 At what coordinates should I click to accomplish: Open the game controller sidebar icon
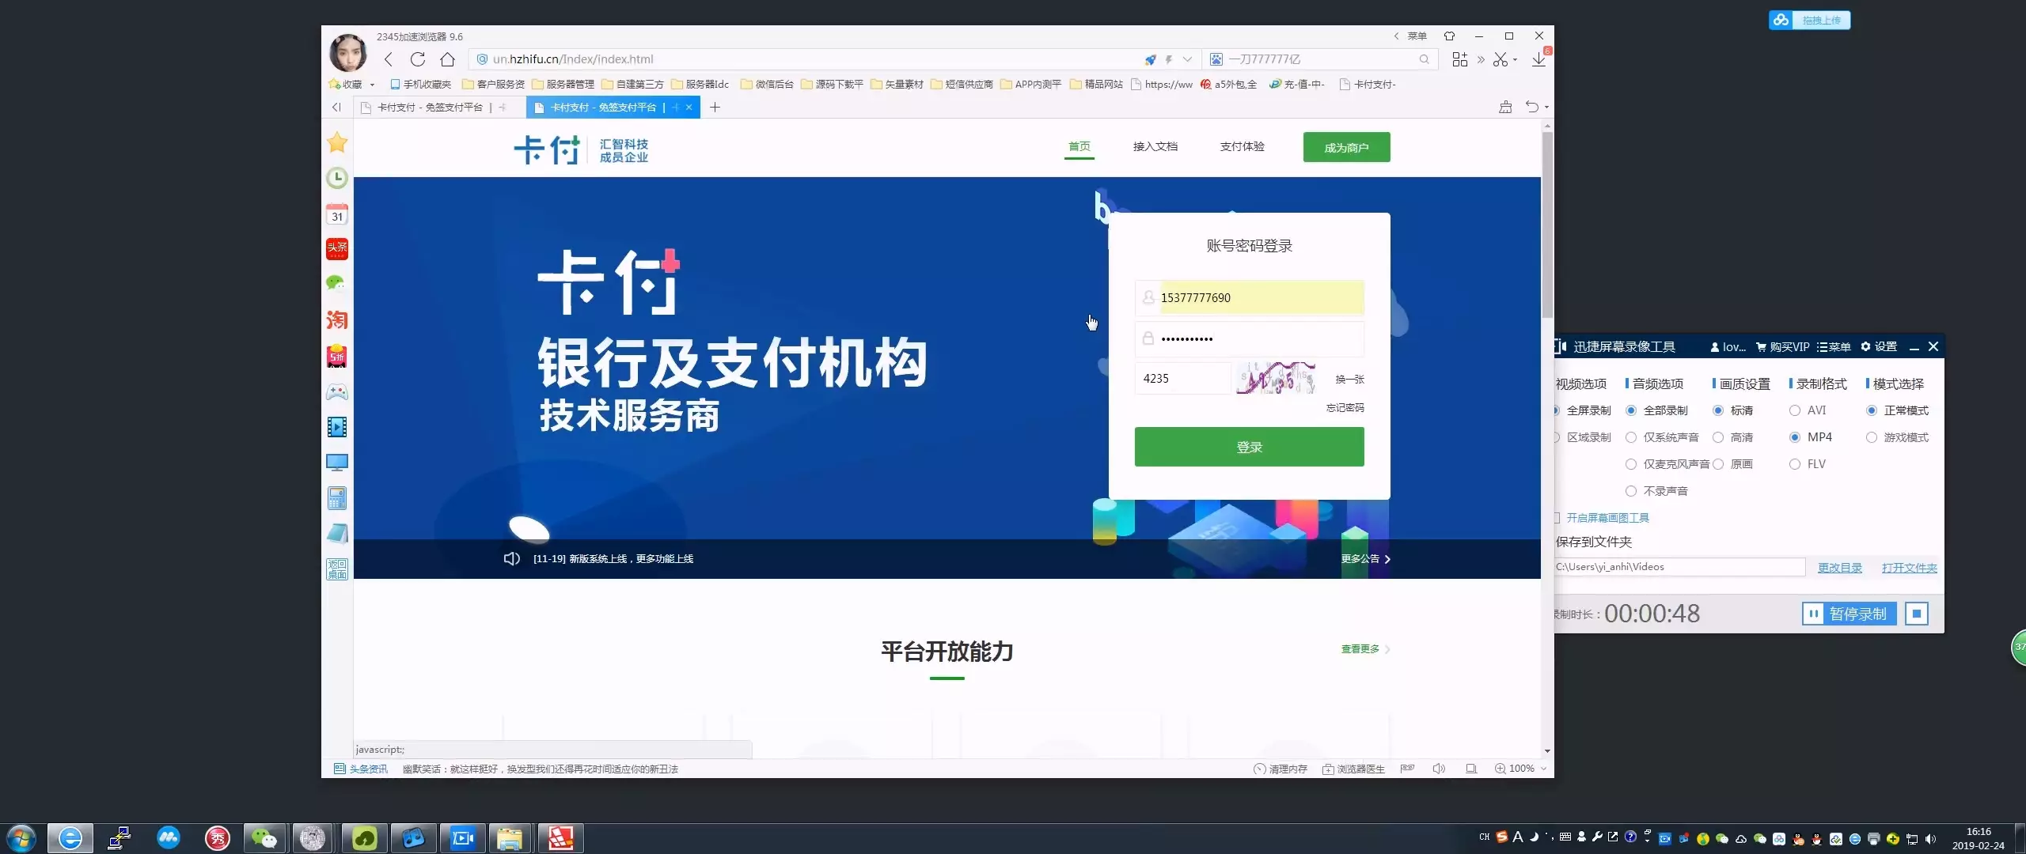coord(337,391)
